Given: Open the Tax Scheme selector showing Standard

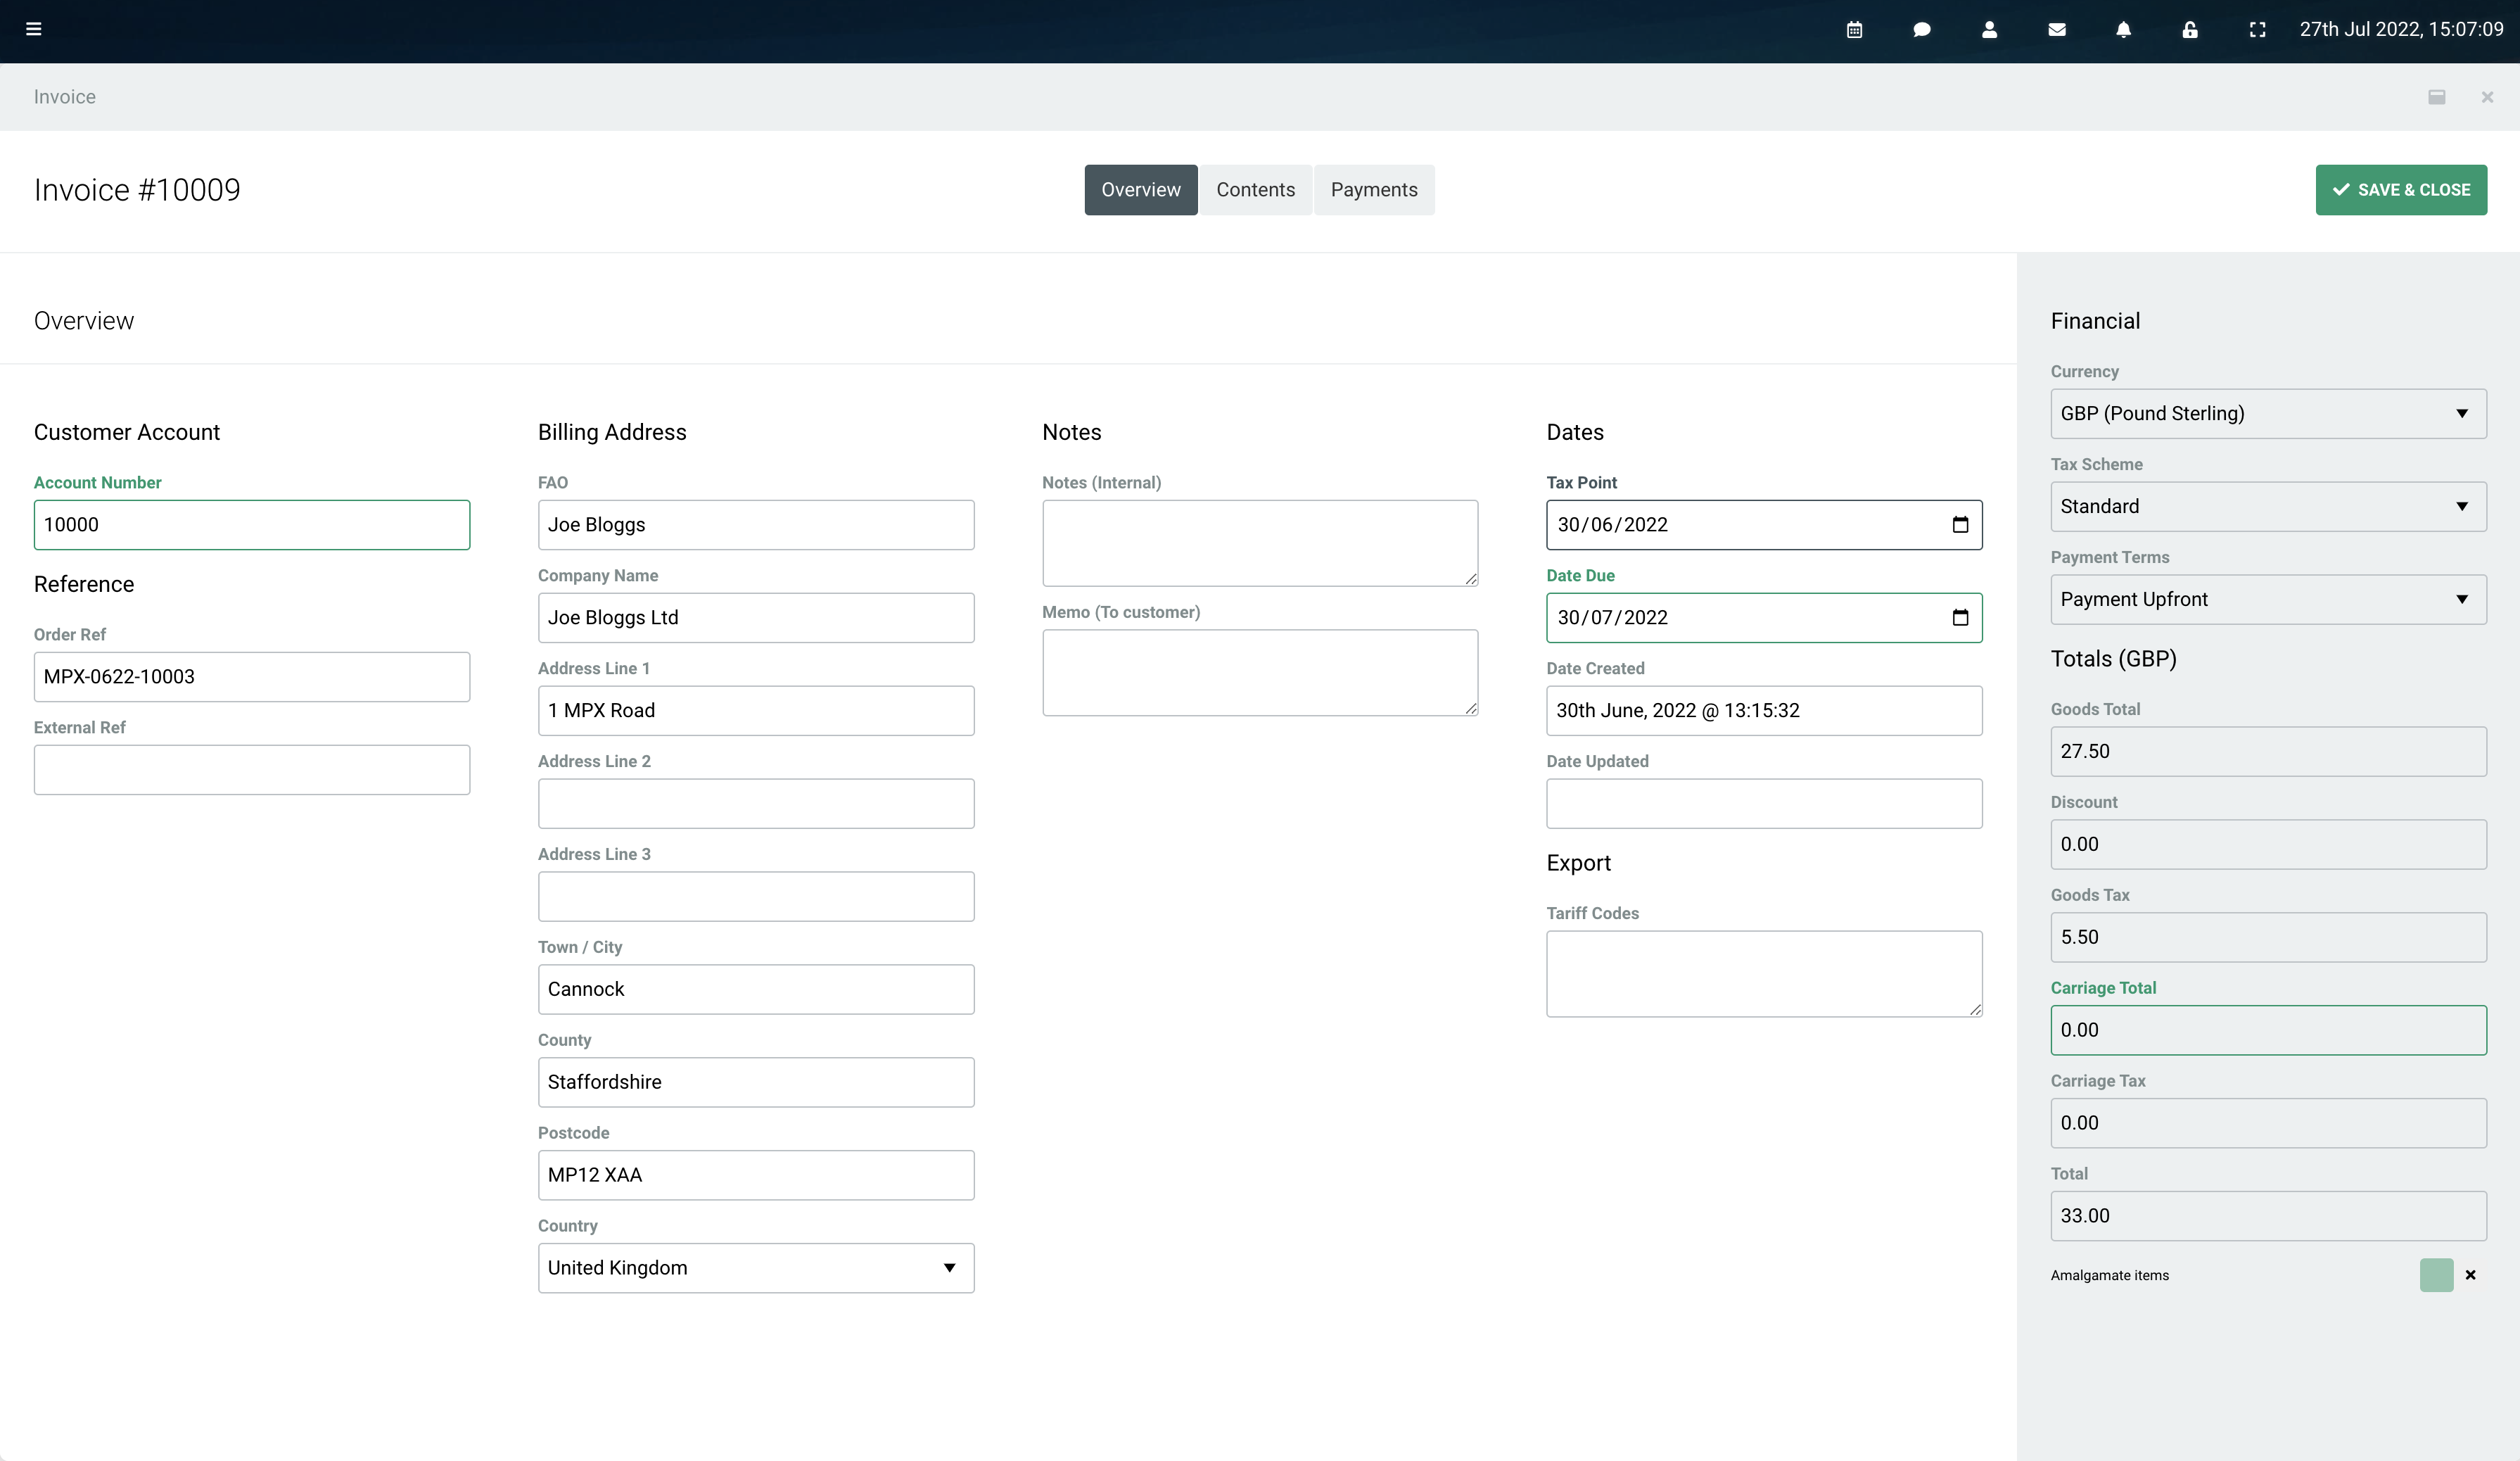Looking at the screenshot, I should tap(2267, 506).
